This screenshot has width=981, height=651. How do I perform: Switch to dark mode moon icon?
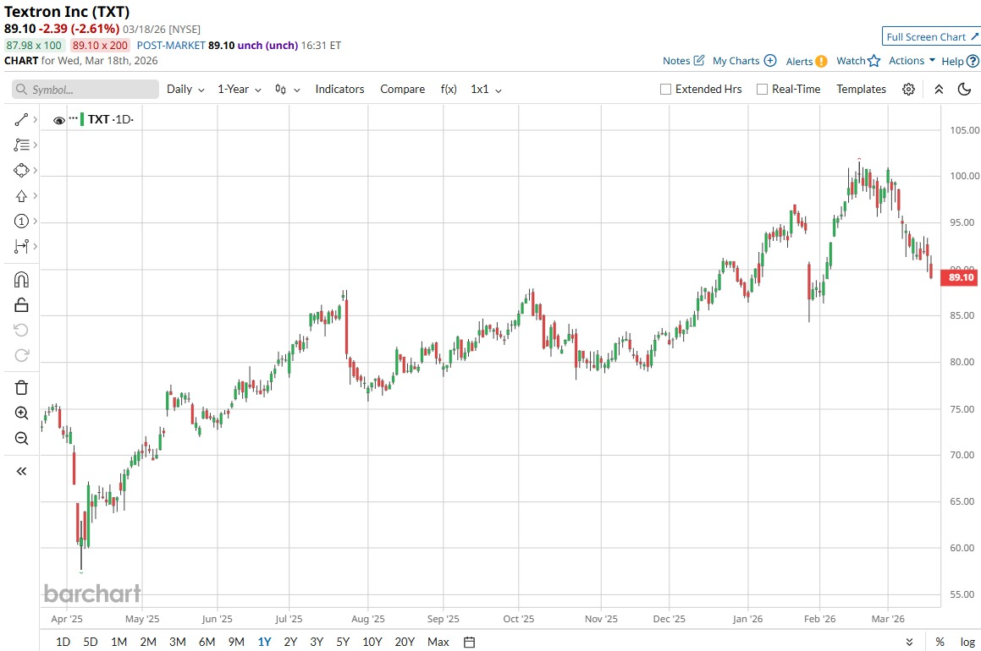(x=964, y=90)
